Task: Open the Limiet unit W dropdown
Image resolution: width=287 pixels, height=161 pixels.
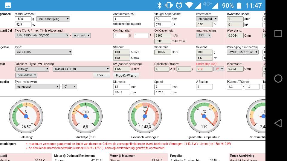Action: (x=219, y=69)
